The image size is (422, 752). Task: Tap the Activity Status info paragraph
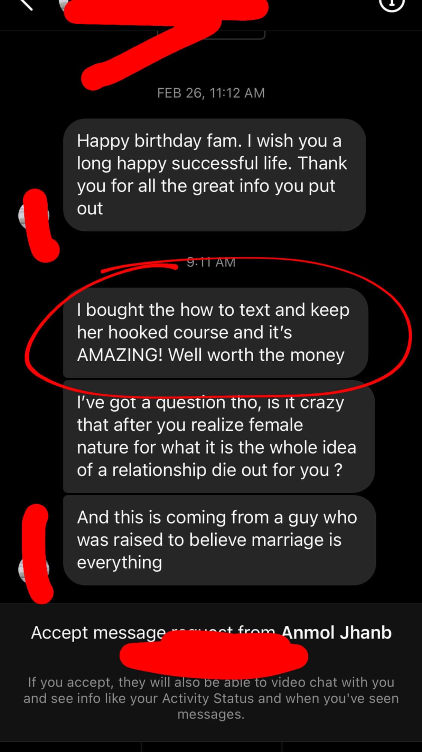pyautogui.click(x=211, y=698)
